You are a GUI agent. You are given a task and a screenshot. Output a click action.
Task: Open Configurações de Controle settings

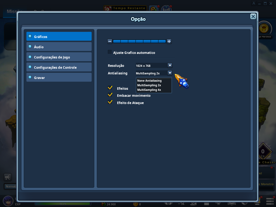[59, 67]
